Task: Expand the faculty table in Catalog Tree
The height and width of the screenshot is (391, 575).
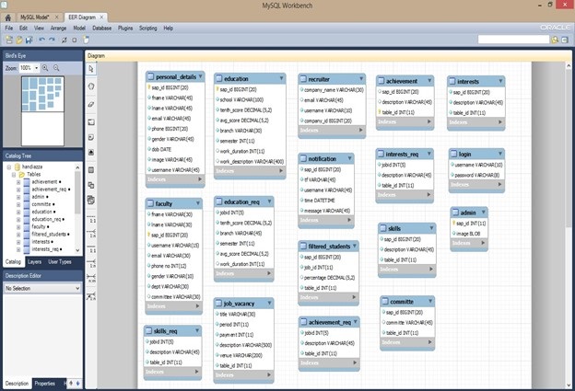Action: [x=18, y=227]
